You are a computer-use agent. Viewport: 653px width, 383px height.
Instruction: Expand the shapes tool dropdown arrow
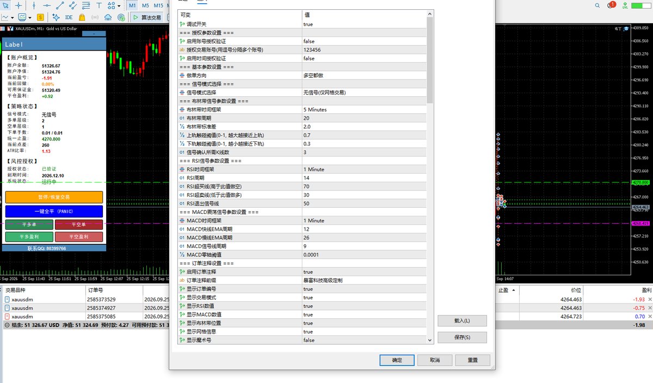coord(119,5)
